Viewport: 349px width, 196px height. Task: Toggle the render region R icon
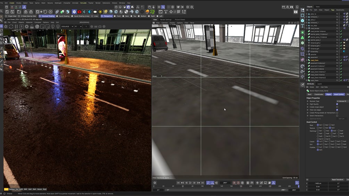22,26
